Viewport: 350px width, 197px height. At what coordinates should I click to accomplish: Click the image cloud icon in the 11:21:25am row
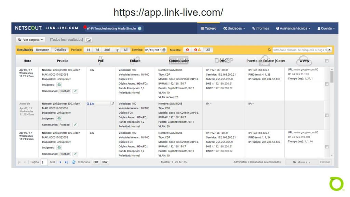(x=59, y=148)
